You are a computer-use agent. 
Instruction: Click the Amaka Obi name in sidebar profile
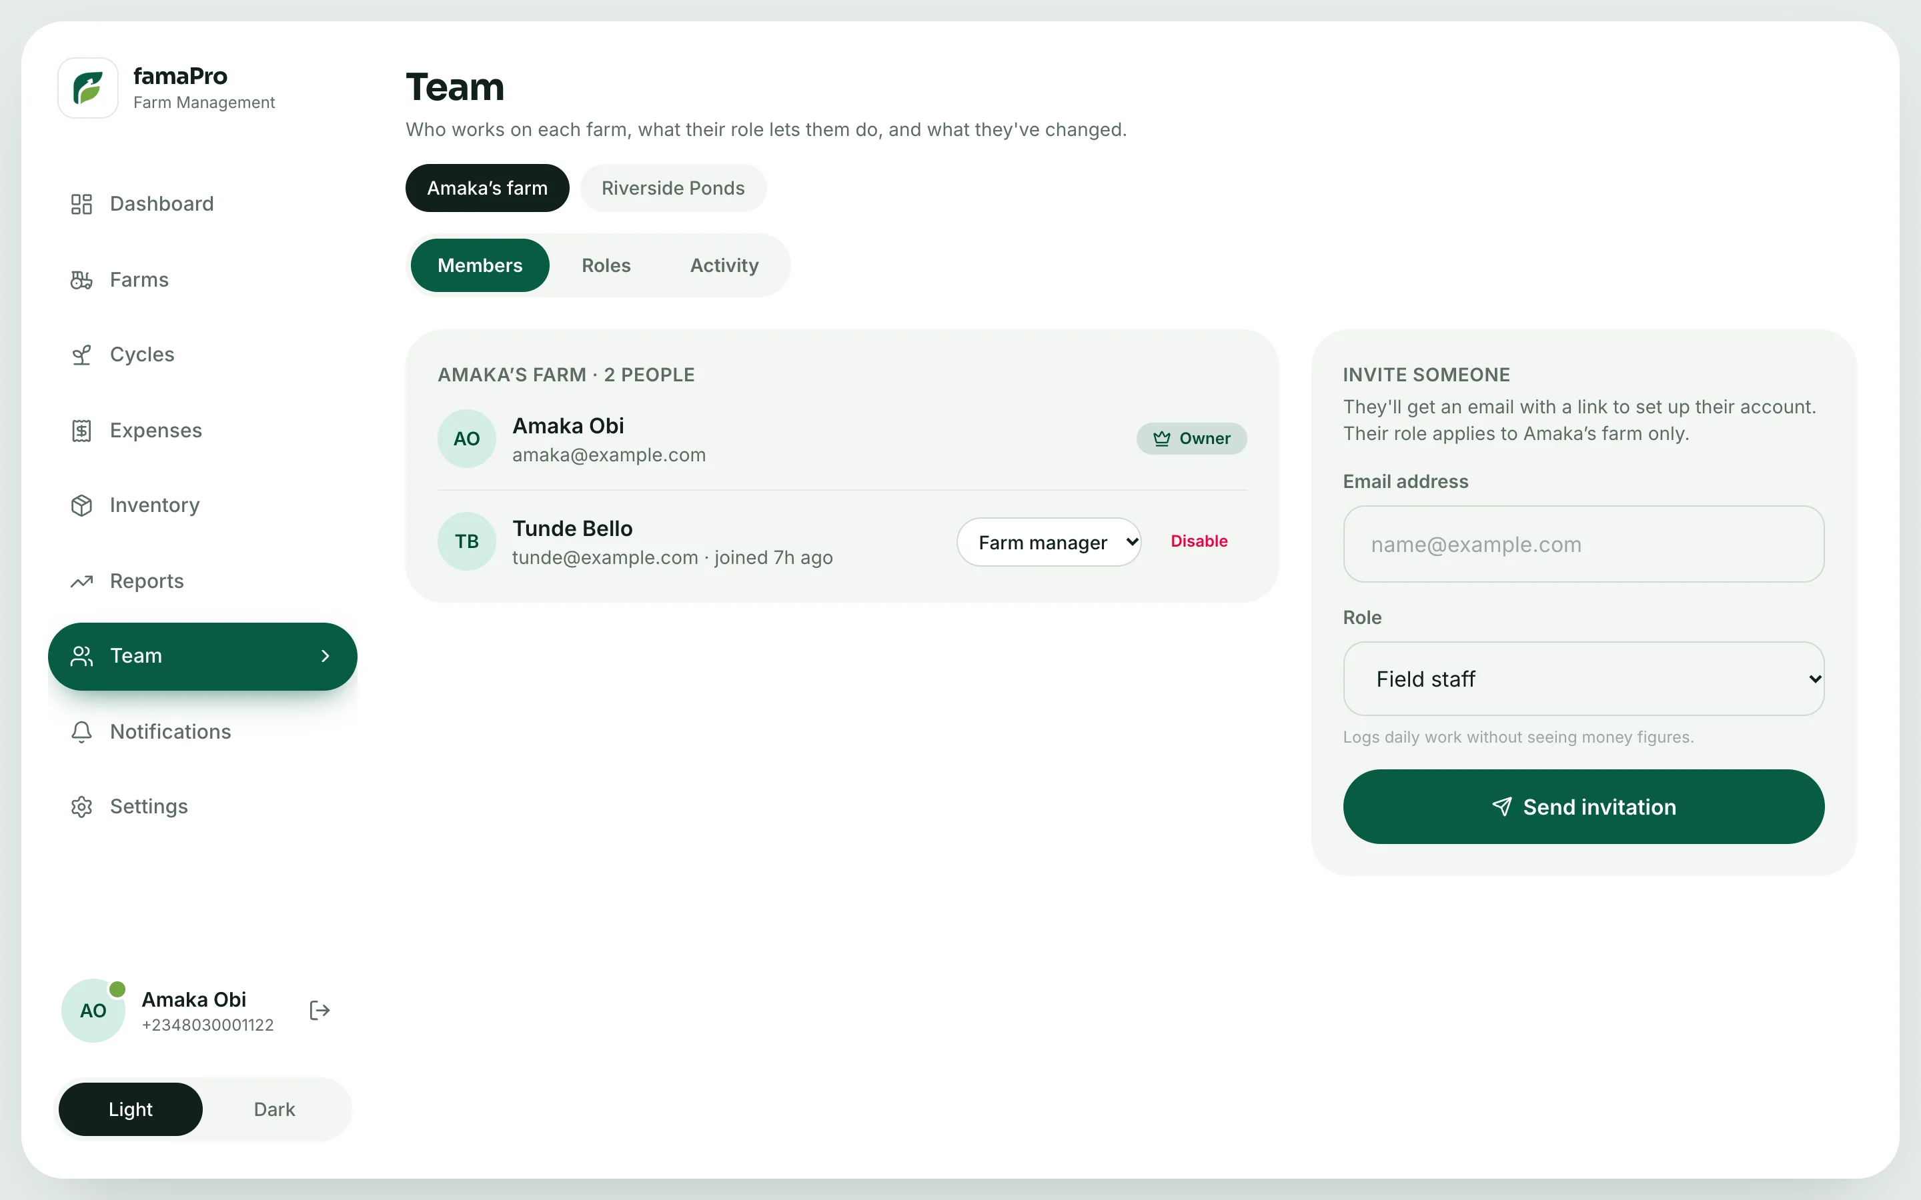[x=193, y=1000]
